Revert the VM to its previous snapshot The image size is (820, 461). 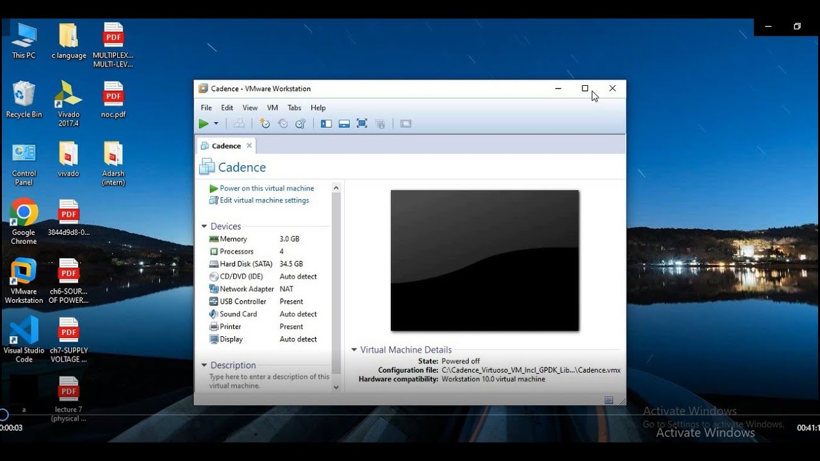(283, 124)
